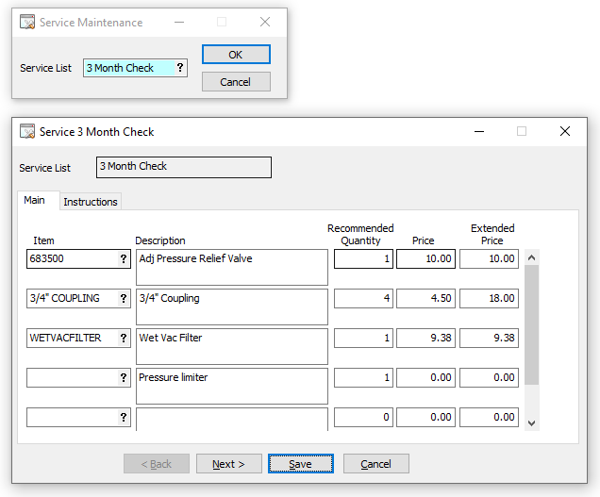Select the Main tab
Screen dimensions: 600x497
tap(34, 201)
